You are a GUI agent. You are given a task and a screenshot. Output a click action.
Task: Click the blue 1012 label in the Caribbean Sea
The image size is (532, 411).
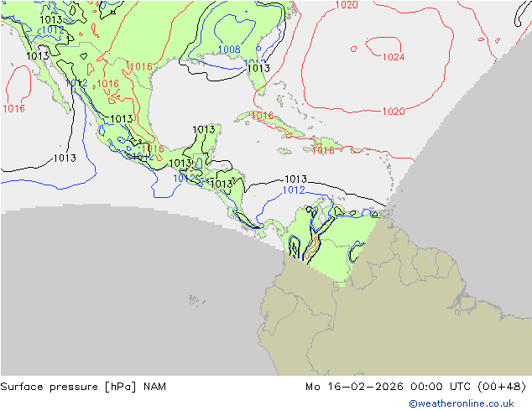[x=294, y=190]
